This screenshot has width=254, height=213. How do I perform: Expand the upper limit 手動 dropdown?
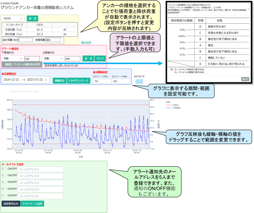53,58
